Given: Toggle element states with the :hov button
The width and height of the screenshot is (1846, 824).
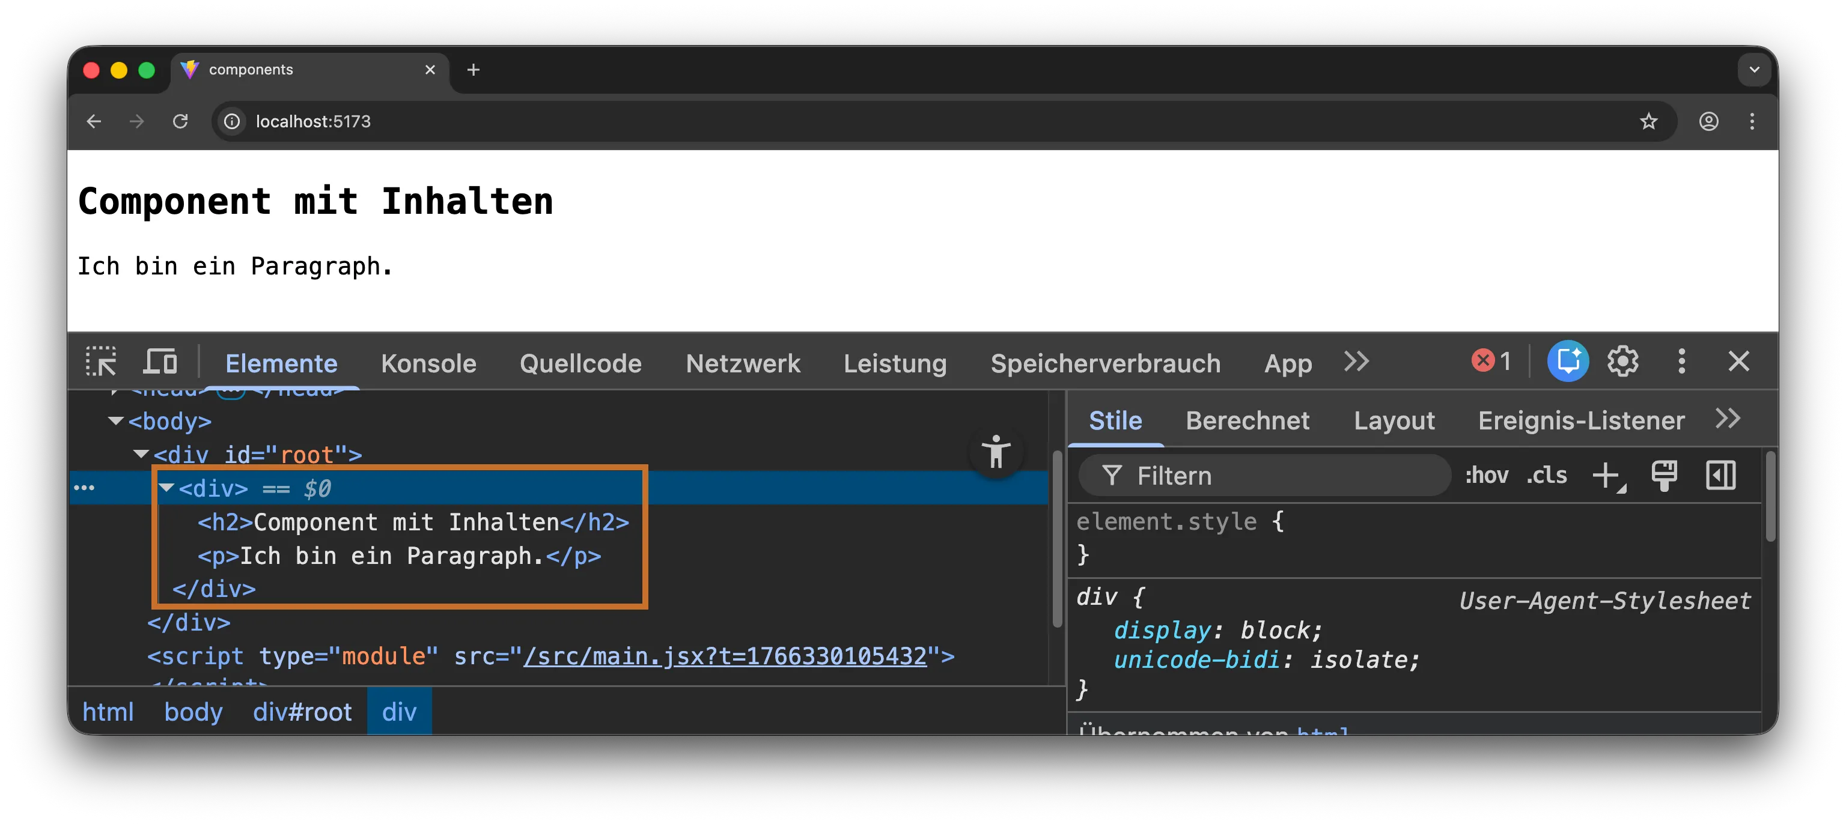Looking at the screenshot, I should pyautogui.click(x=1486, y=475).
